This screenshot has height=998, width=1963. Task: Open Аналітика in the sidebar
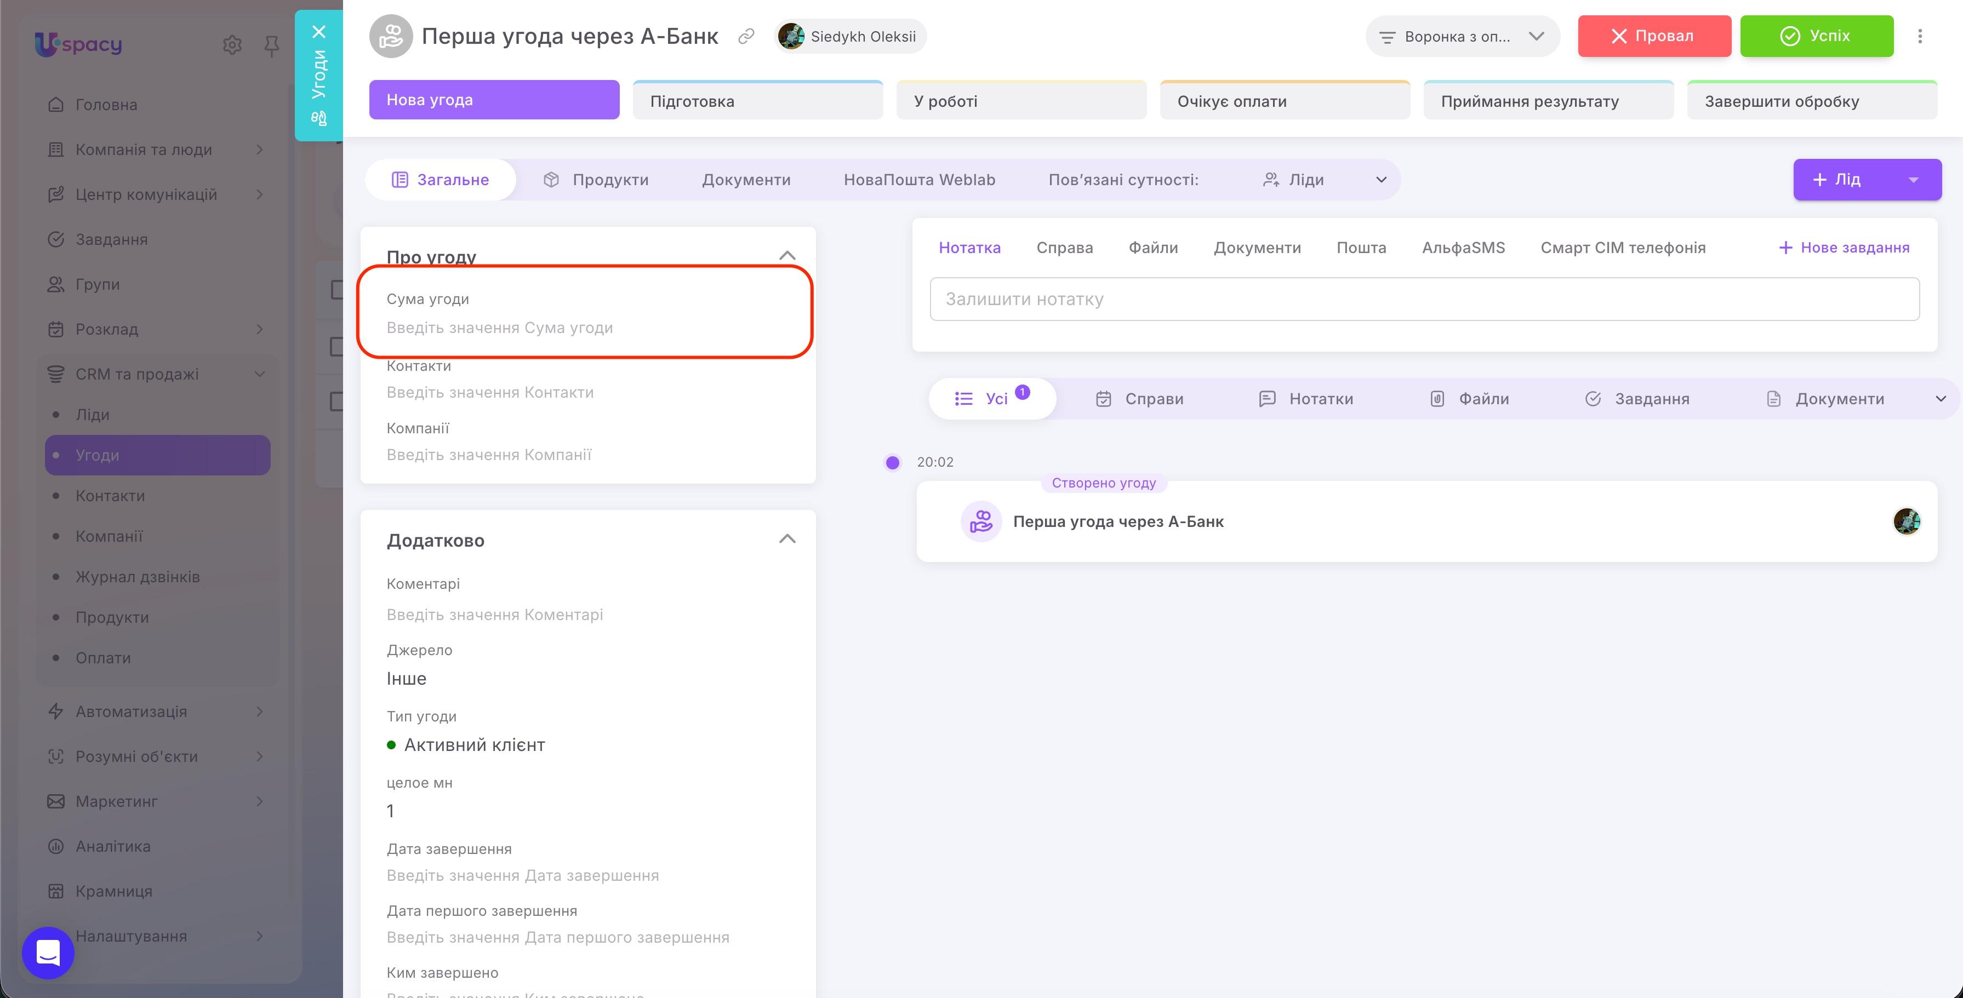[x=113, y=846]
